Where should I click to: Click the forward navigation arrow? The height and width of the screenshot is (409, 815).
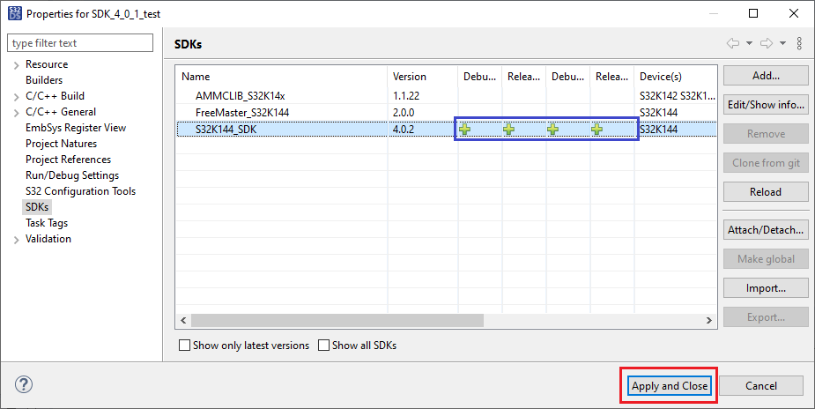click(767, 43)
